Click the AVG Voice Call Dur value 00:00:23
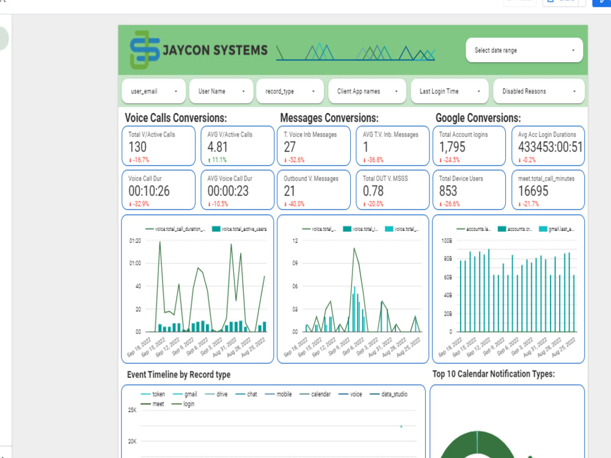 click(x=227, y=191)
